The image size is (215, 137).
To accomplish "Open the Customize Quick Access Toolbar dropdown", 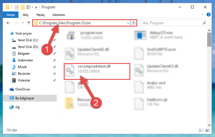I will 36,7.
